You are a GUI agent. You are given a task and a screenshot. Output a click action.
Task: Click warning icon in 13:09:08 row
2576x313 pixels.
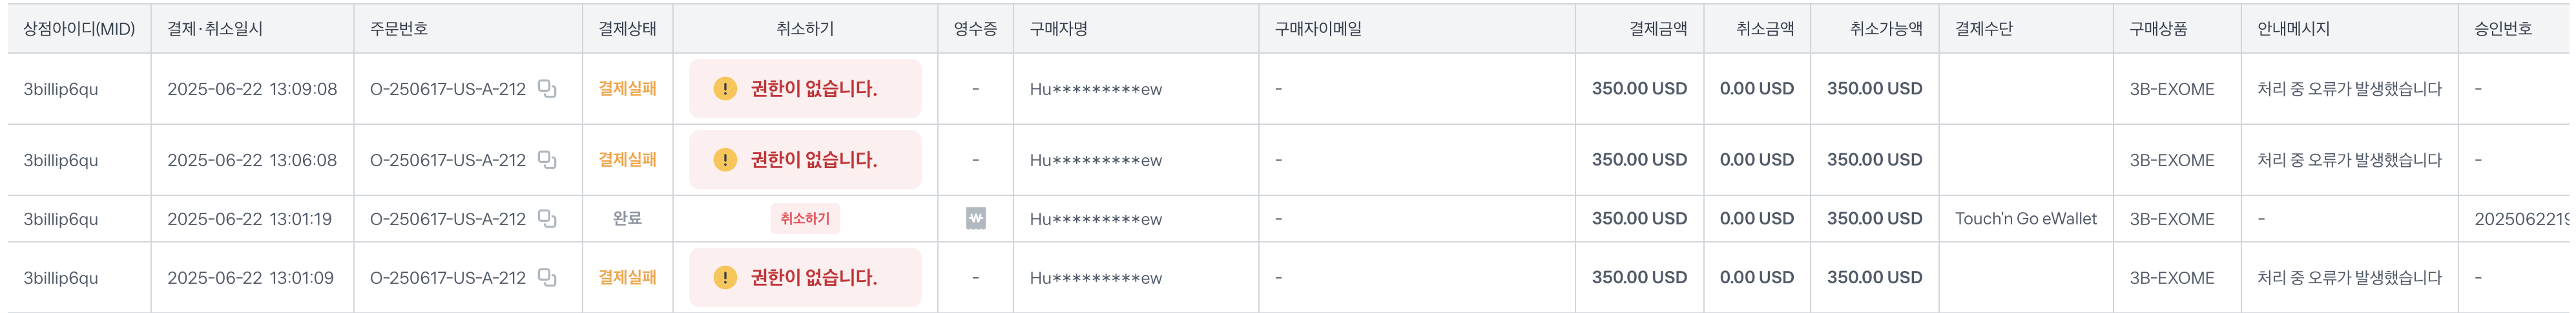coord(725,89)
